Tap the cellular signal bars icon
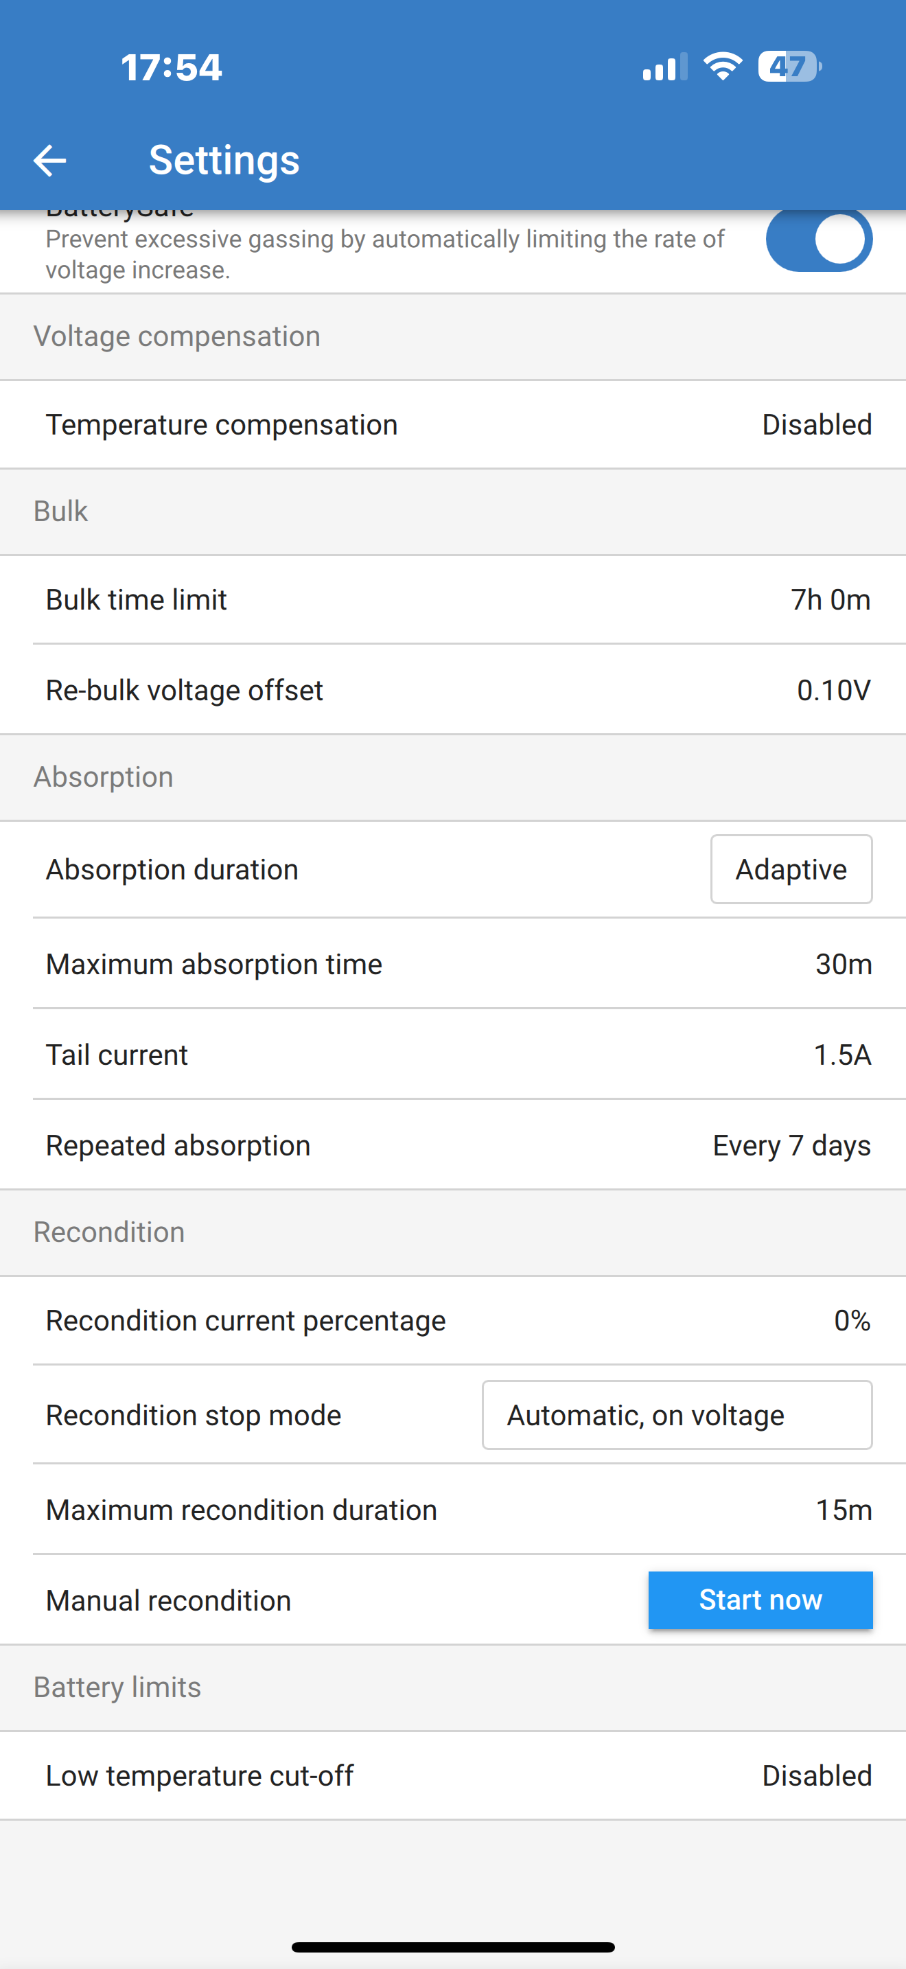906x1969 pixels. pyautogui.click(x=664, y=67)
